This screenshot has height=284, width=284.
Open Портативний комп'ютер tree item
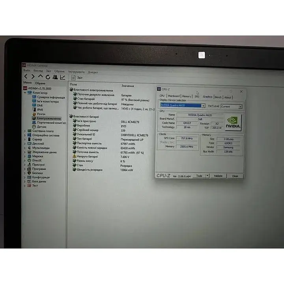click(49, 123)
